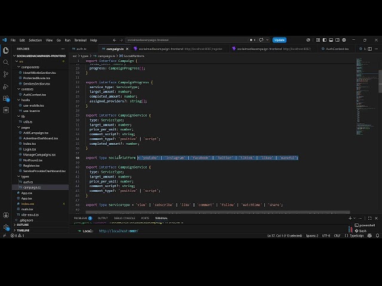Screen dimensions: 382x286
Task: Click the TypeScript language mode indicator
Action: [x=356, y=236]
